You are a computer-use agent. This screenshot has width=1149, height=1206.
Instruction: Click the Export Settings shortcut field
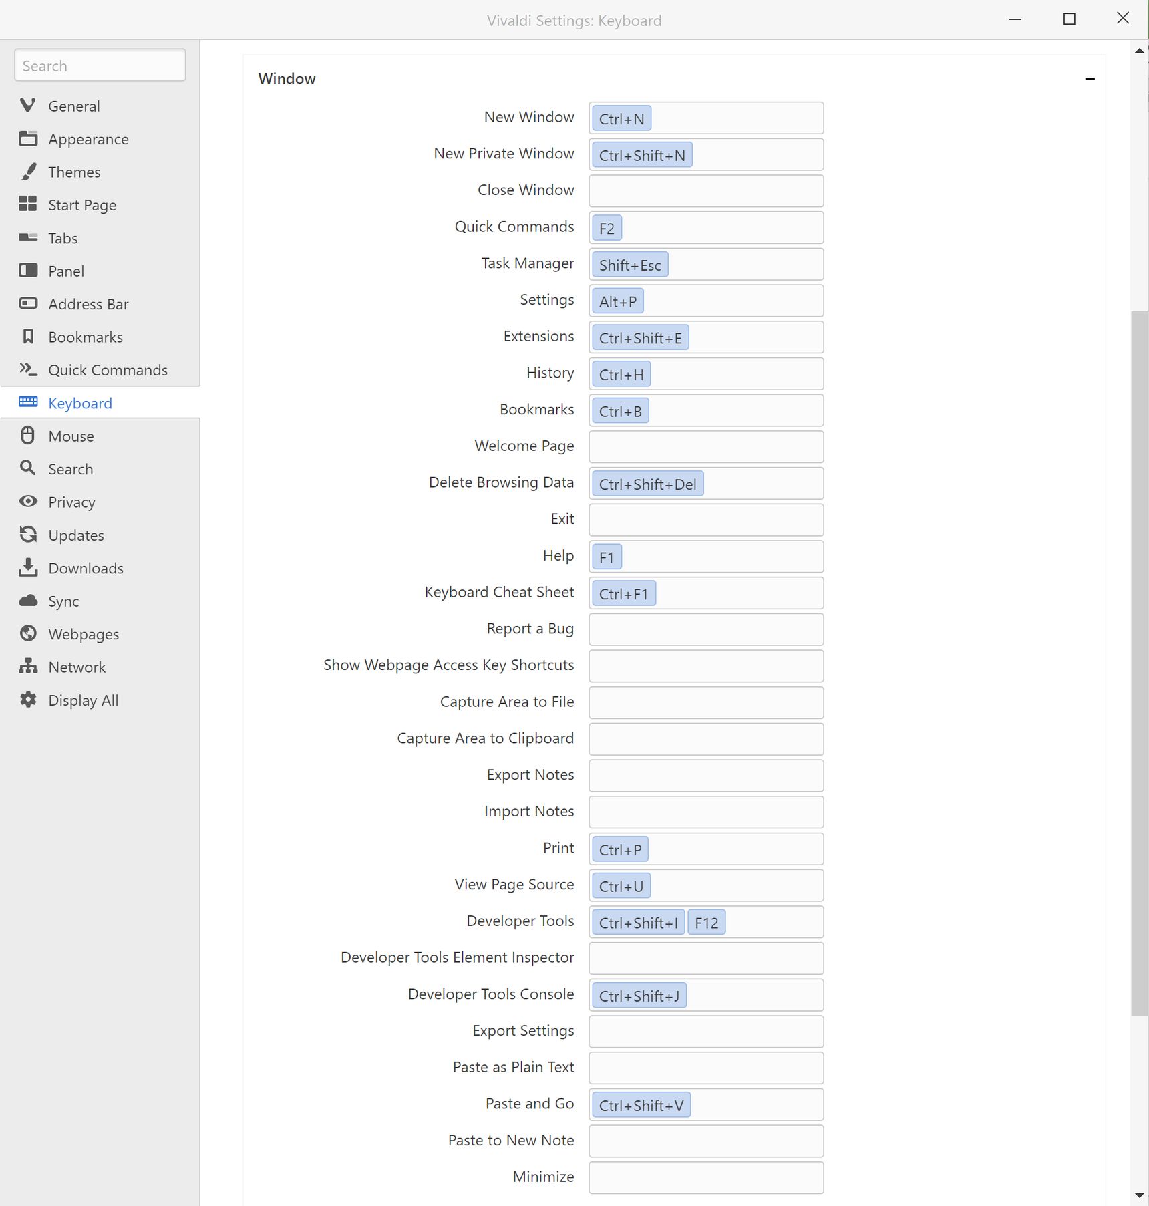(706, 1032)
